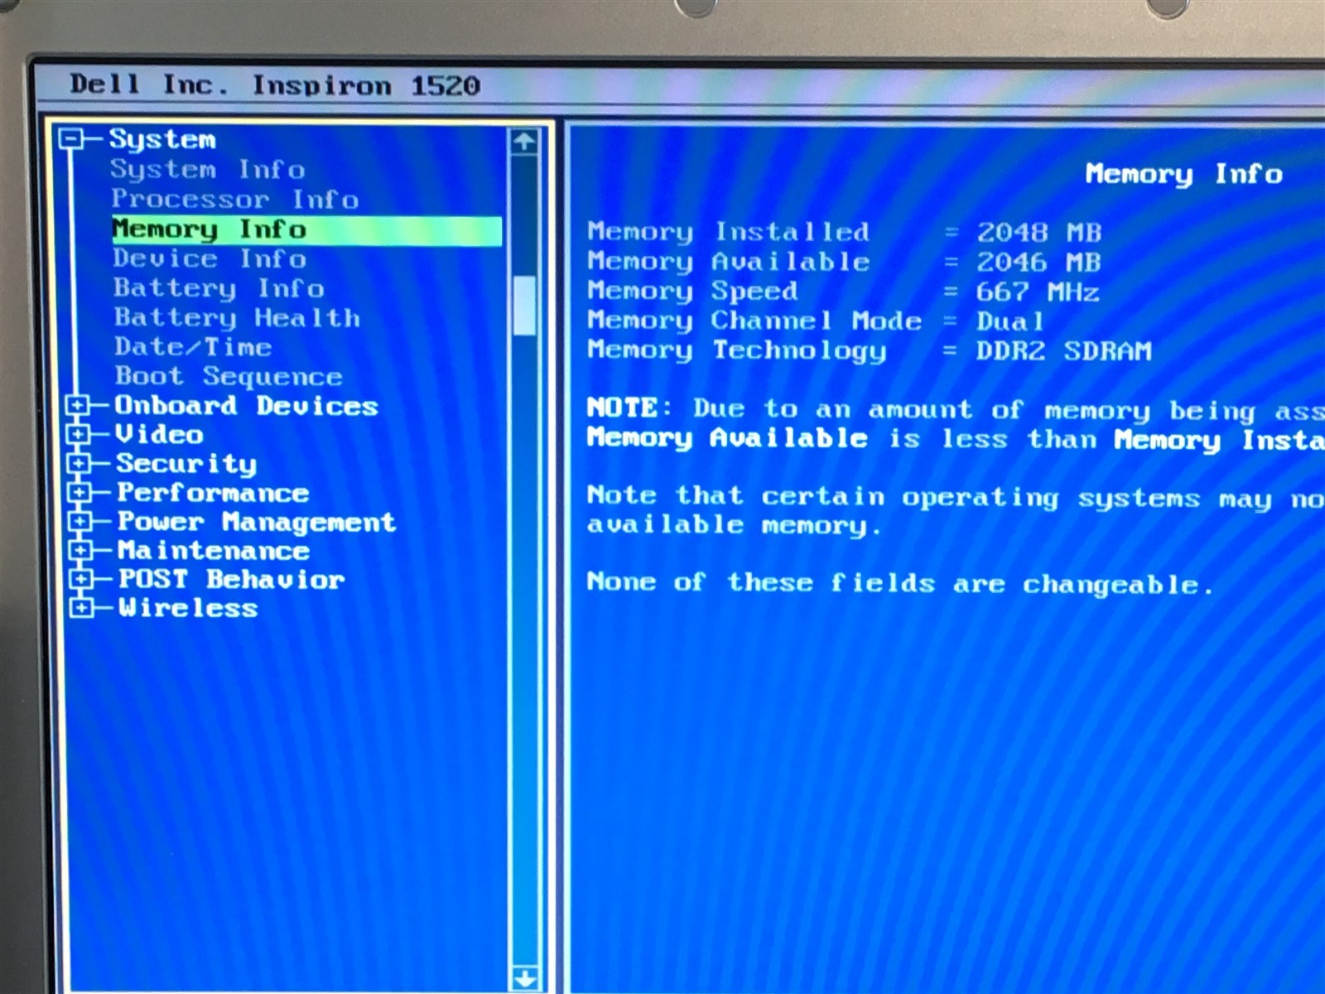Select Onboard Devices category label

246,406
